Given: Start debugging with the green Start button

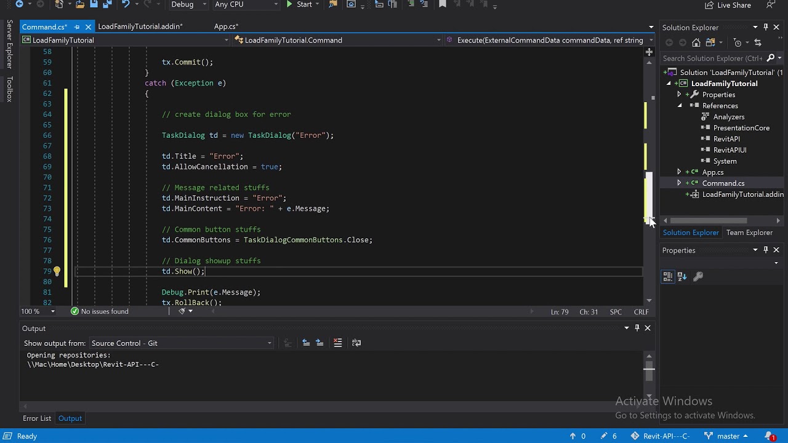Looking at the screenshot, I should pyautogui.click(x=299, y=4).
